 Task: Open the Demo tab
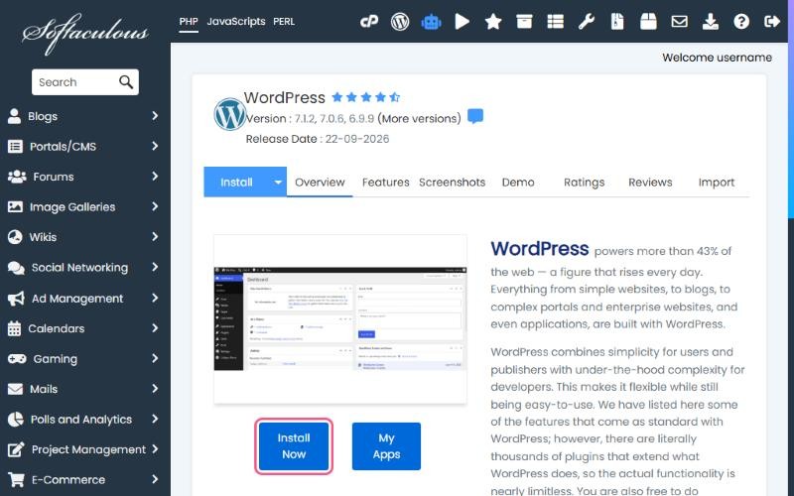pyautogui.click(x=518, y=183)
